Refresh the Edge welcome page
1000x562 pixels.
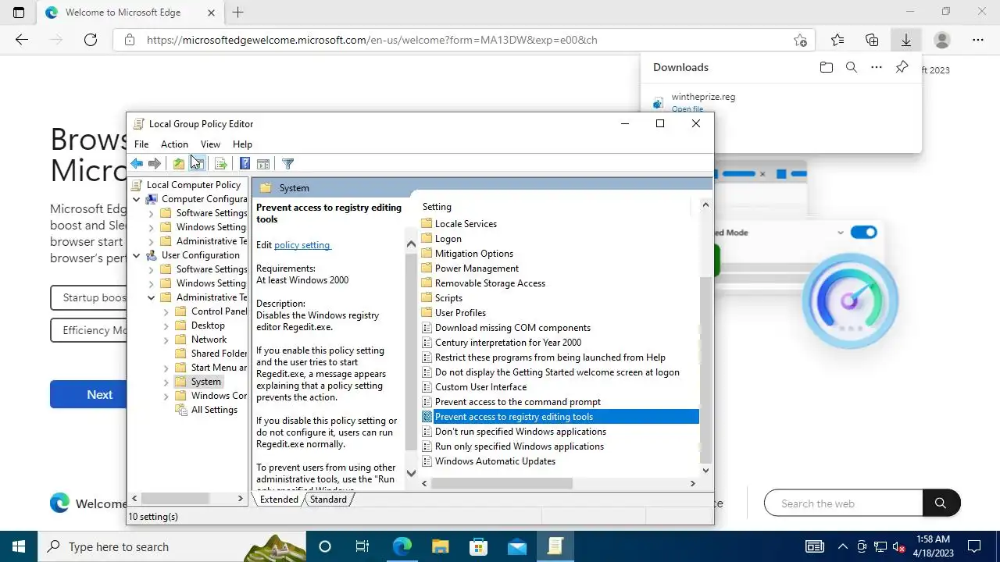coord(91,40)
